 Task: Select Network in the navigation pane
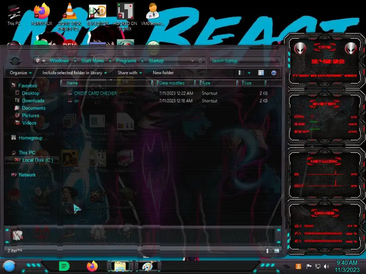click(27, 175)
